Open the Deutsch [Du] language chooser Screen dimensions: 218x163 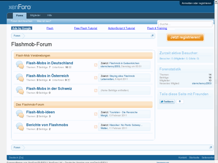click(16, 158)
